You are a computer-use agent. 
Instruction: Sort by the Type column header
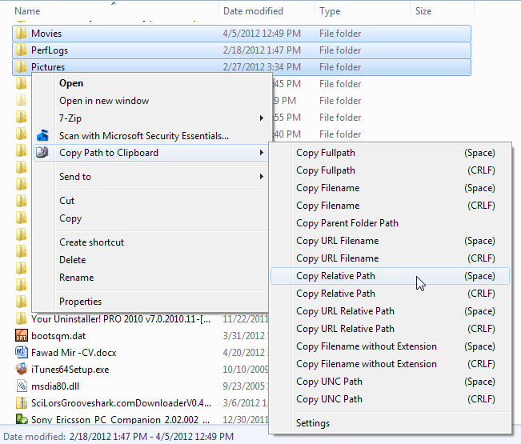click(x=330, y=11)
